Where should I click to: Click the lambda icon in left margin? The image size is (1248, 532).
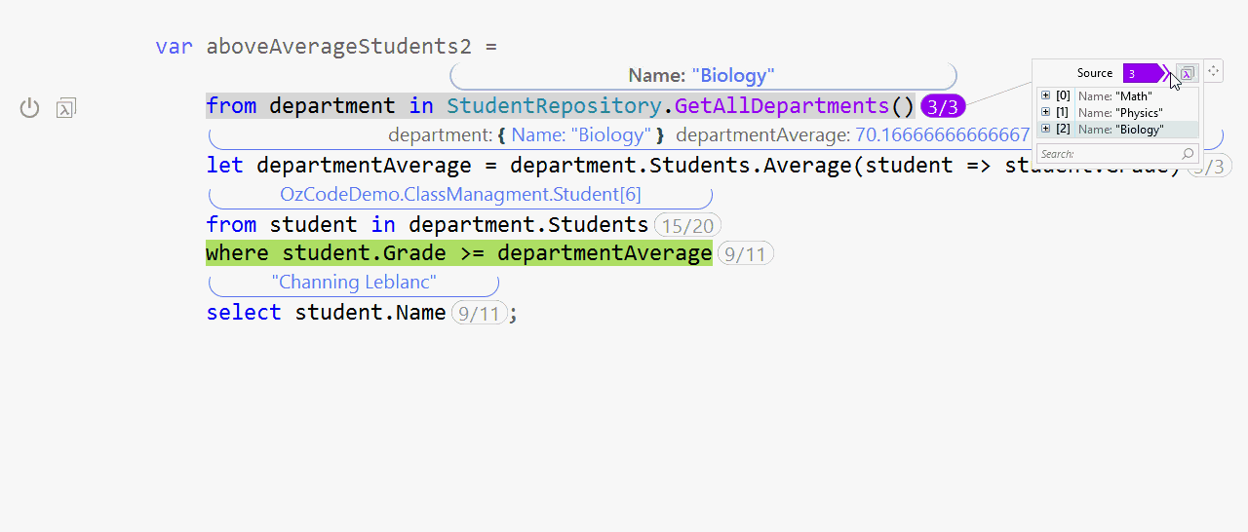(x=66, y=108)
